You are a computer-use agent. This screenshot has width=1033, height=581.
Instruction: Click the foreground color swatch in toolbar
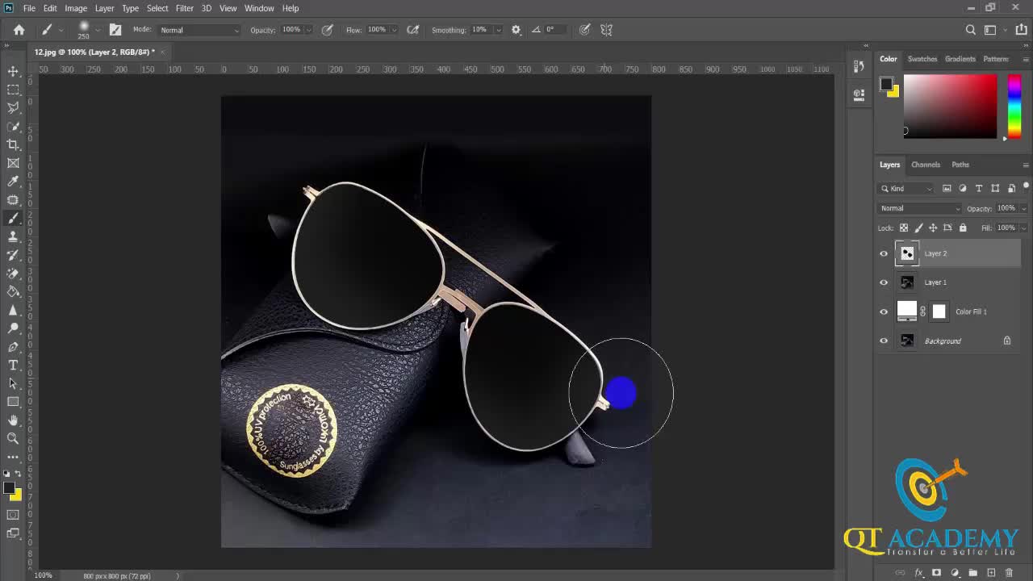coord(9,488)
